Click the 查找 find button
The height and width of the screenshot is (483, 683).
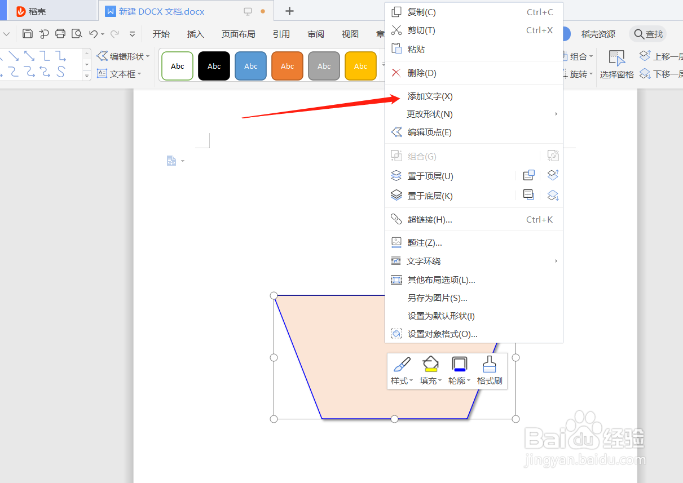click(647, 34)
